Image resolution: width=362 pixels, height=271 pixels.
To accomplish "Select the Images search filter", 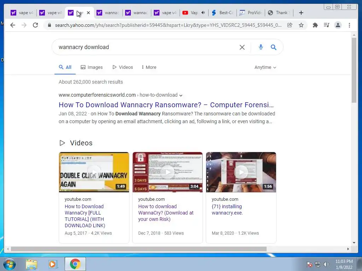I will [x=92, y=67].
